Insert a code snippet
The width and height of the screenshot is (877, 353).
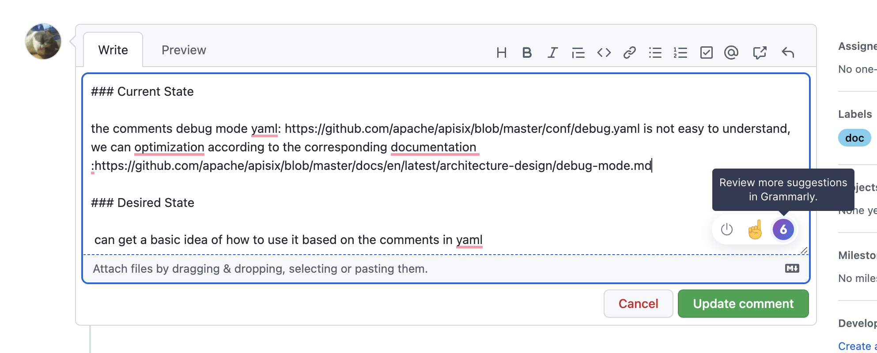tap(604, 53)
